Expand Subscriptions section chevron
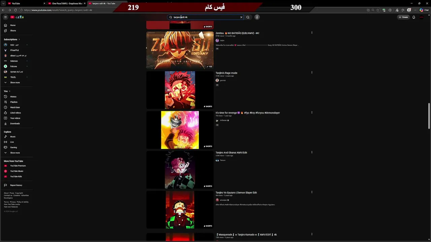The height and width of the screenshot is (242, 431). coord(19,39)
